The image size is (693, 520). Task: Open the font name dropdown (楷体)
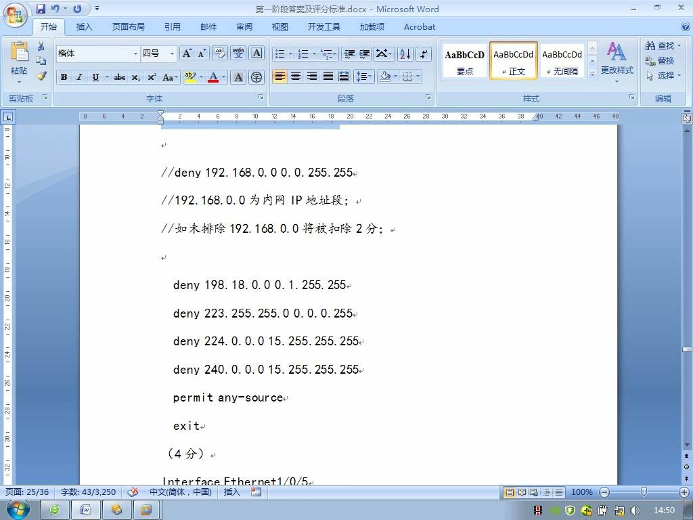click(x=135, y=53)
